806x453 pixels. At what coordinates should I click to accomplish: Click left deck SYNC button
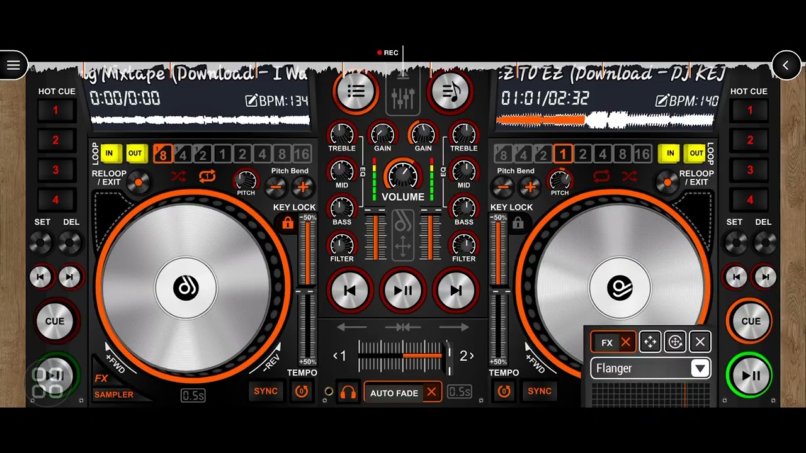click(266, 391)
